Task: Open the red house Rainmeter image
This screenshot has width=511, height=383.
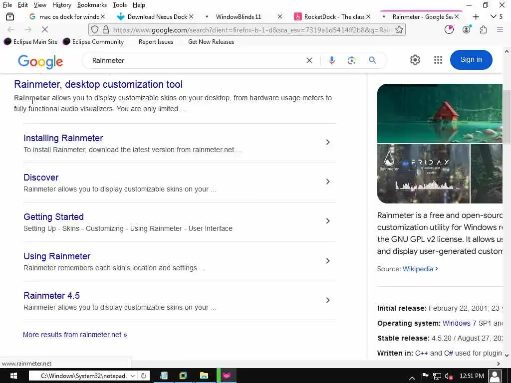Action: tap(440, 113)
